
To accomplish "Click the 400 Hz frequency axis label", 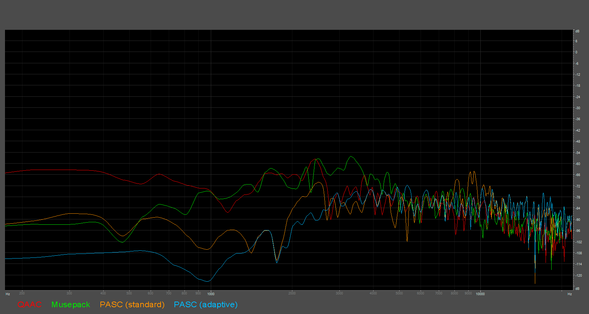I will coord(103,293).
